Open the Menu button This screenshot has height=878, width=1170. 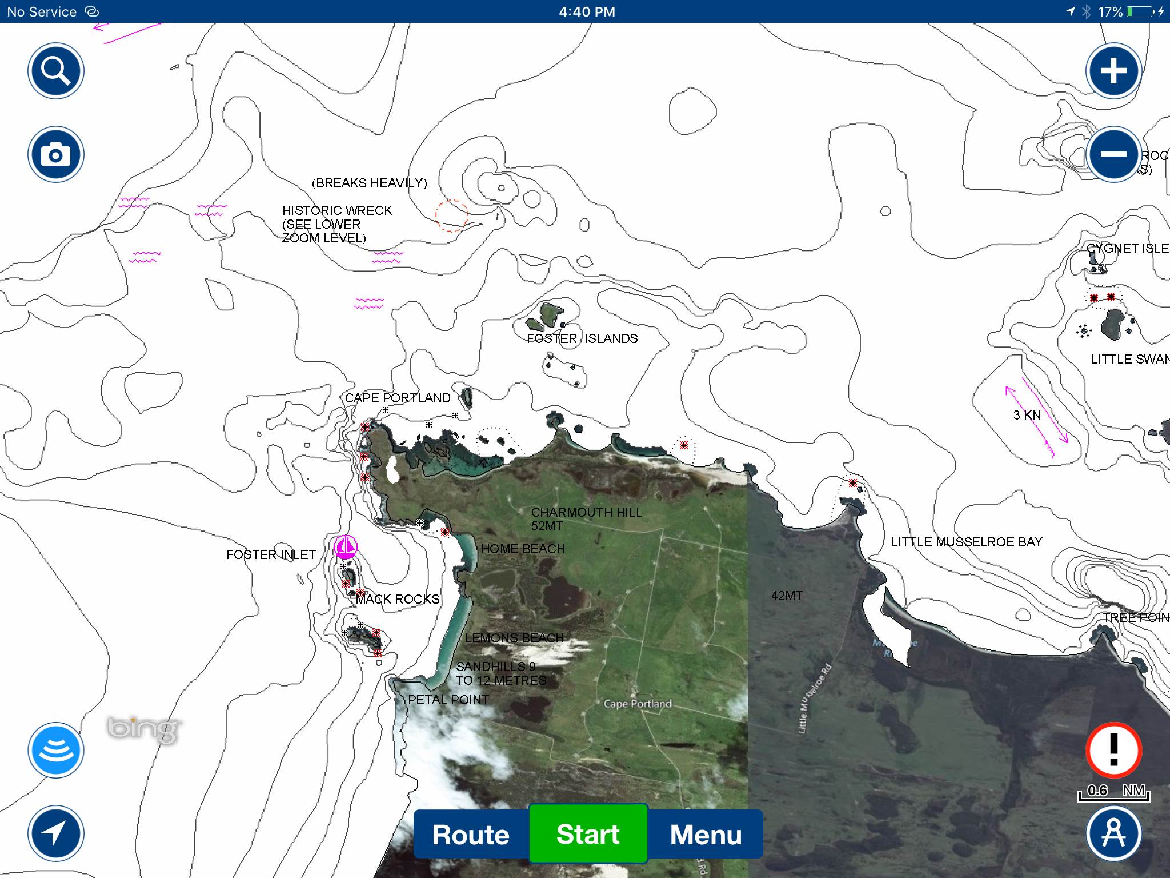[x=706, y=835]
